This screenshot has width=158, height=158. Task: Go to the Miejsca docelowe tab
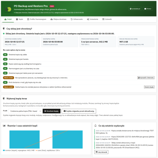tap(58, 19)
